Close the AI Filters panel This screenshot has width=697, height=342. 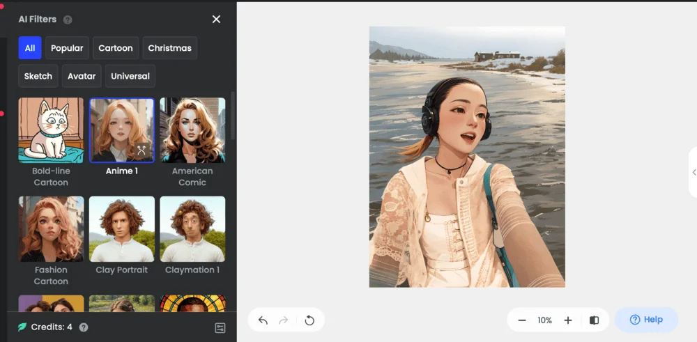pos(216,20)
